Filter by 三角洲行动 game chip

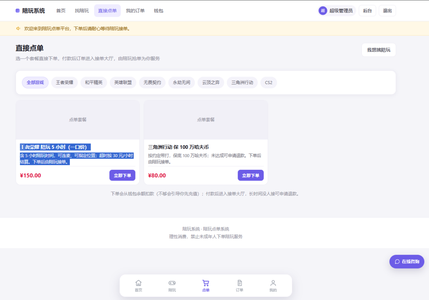pos(242,83)
